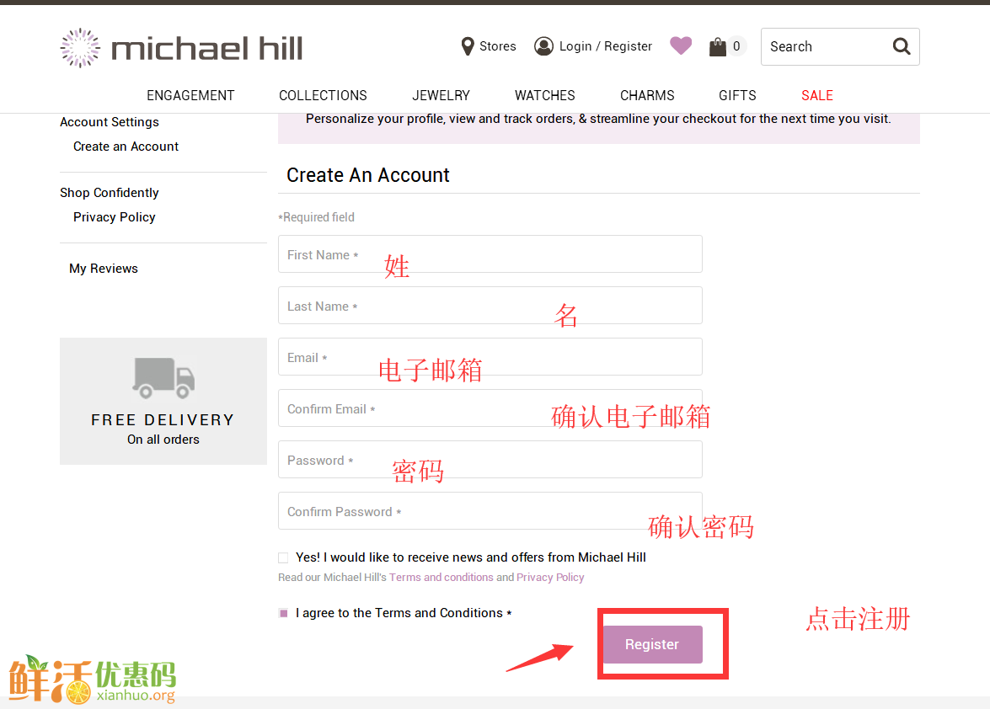Image resolution: width=990 pixels, height=709 pixels.
Task: Click the Michael Hill logo
Action: pyautogui.click(x=182, y=48)
